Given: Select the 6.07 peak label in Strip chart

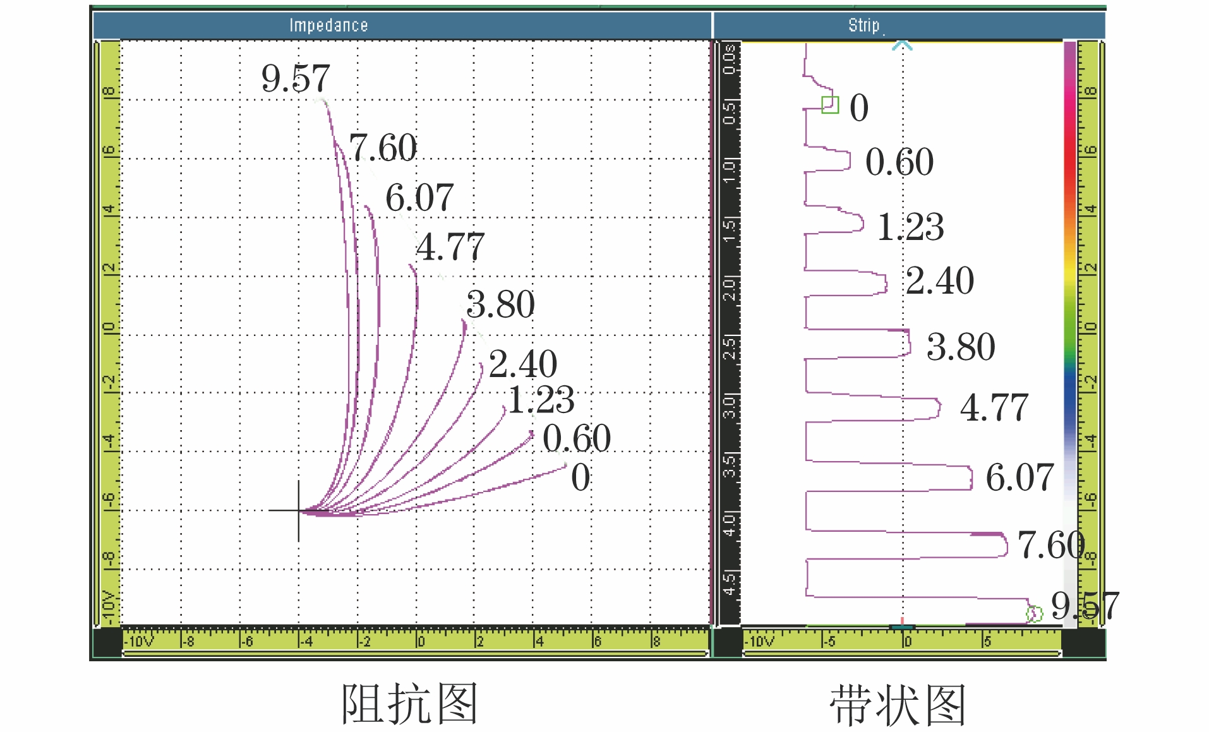Looking at the screenshot, I should [x=1020, y=477].
